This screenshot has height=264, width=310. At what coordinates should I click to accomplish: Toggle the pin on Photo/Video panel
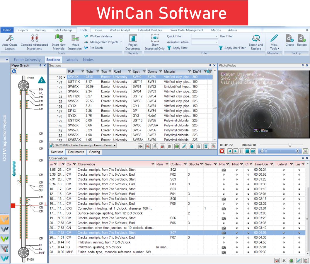coord(303,66)
